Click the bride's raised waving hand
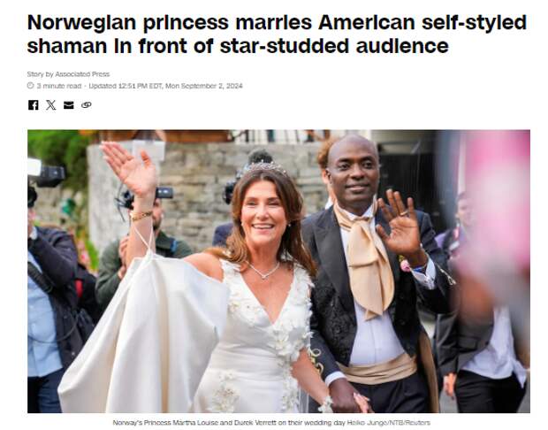The image size is (548, 430). pos(130,169)
